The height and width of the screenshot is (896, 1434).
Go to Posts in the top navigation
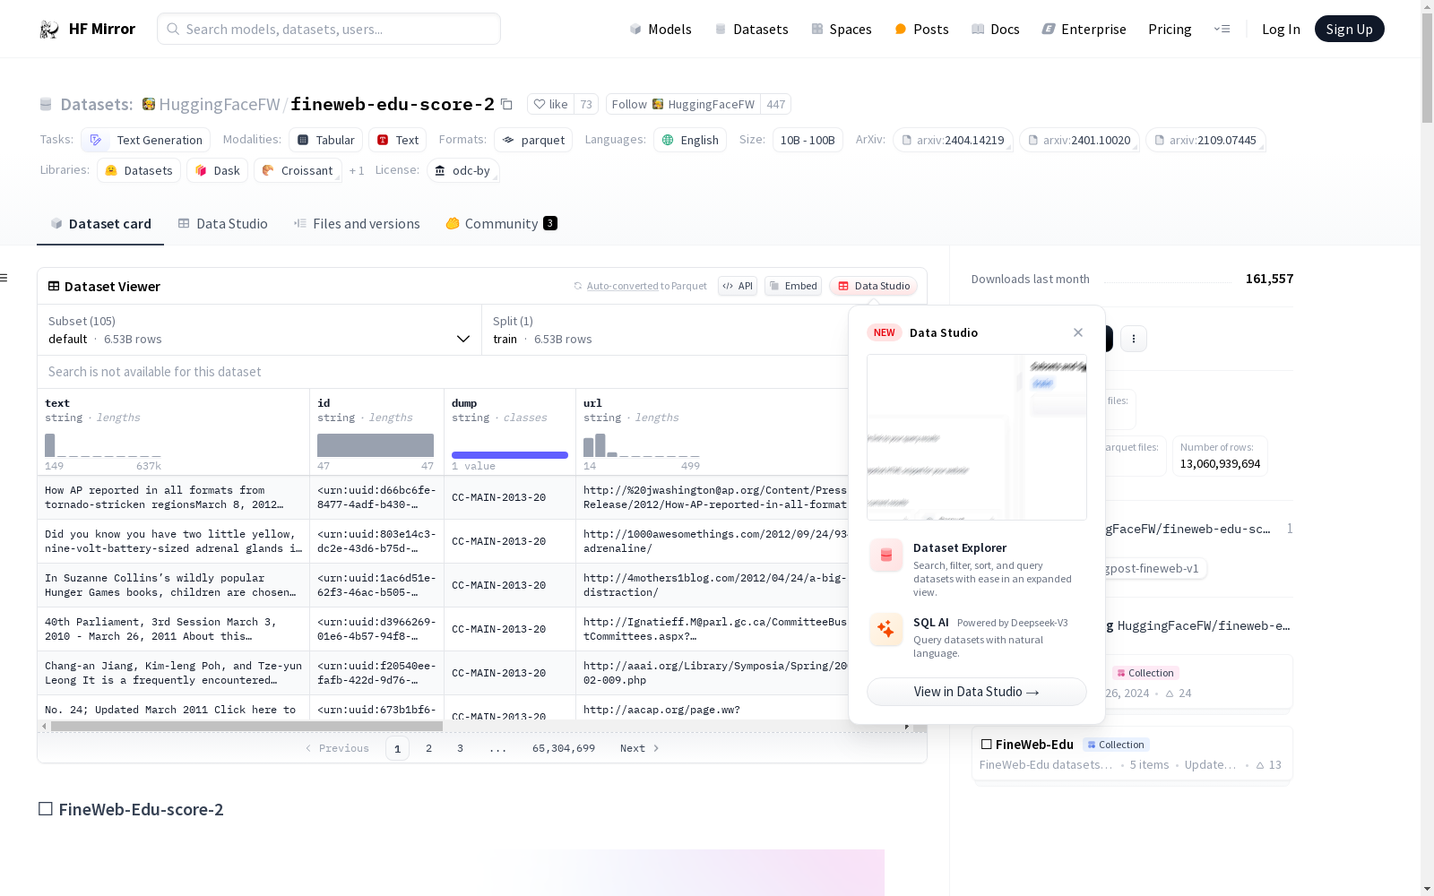tap(921, 29)
